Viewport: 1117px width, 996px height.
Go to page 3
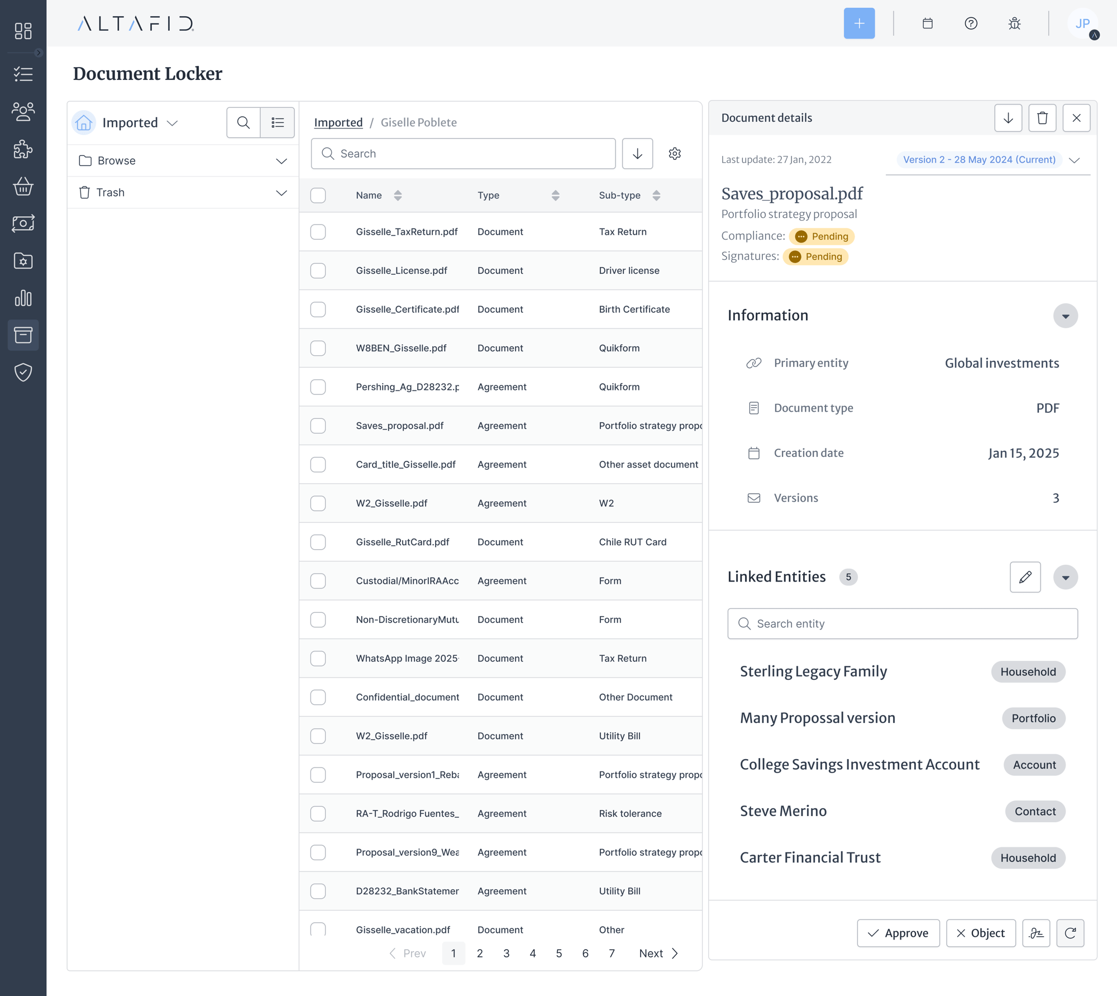[x=506, y=953]
